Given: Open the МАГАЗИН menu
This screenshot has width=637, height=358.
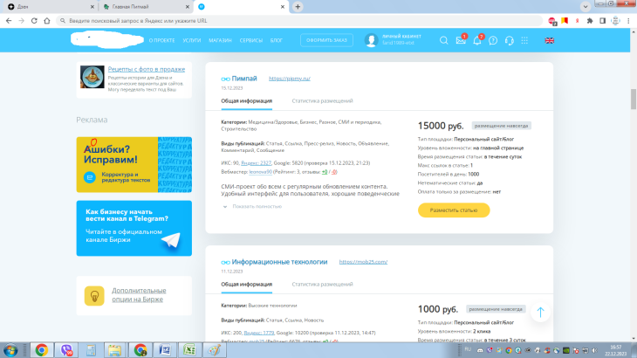Looking at the screenshot, I should [x=220, y=40].
